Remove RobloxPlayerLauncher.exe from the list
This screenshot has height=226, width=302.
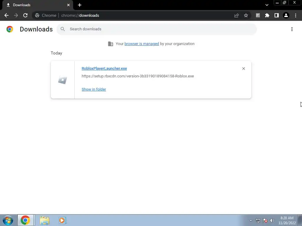(243, 69)
